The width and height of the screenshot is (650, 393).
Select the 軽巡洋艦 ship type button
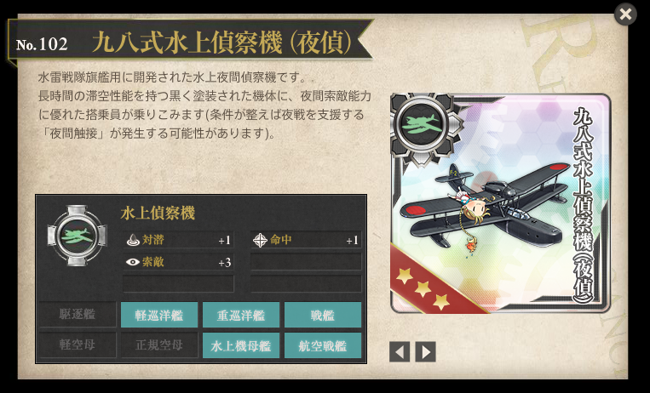tap(159, 315)
